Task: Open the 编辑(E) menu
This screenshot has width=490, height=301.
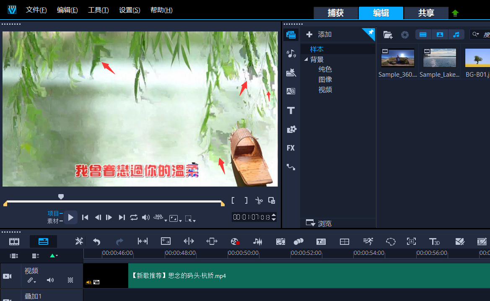Action: click(67, 10)
